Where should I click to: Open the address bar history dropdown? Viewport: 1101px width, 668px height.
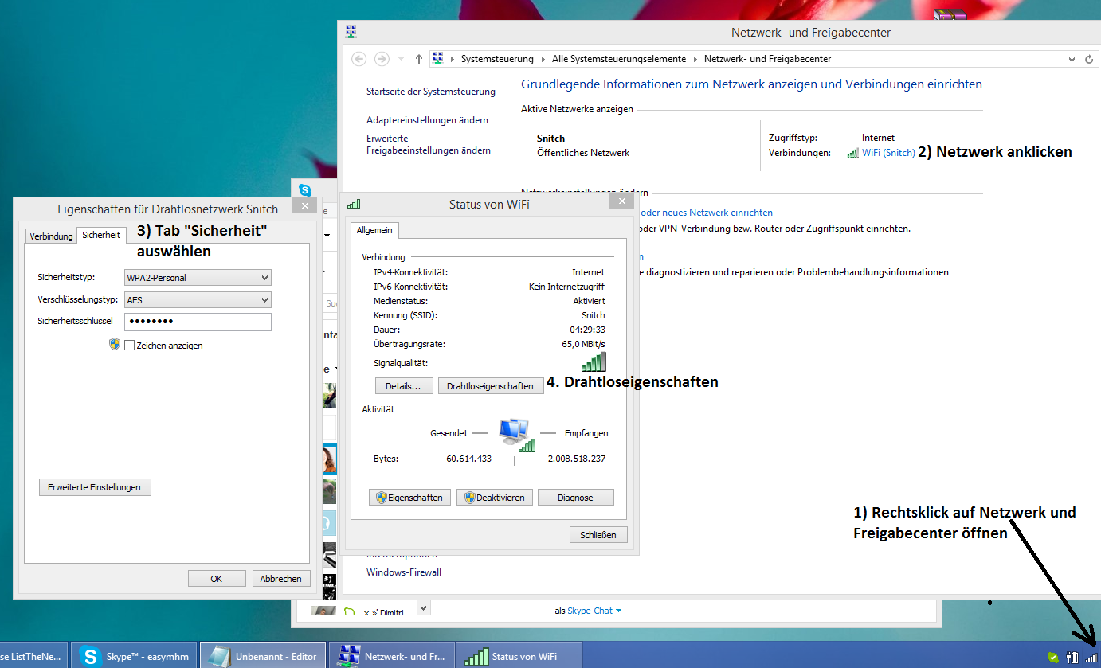coord(1072,59)
